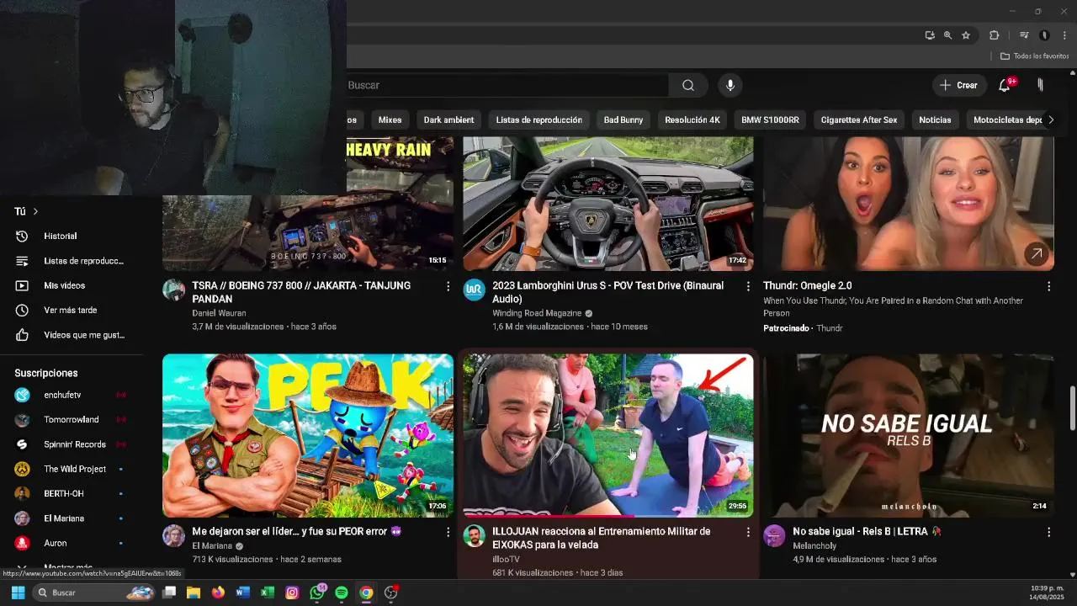
Task: Activate voice search microphone
Action: point(730,85)
